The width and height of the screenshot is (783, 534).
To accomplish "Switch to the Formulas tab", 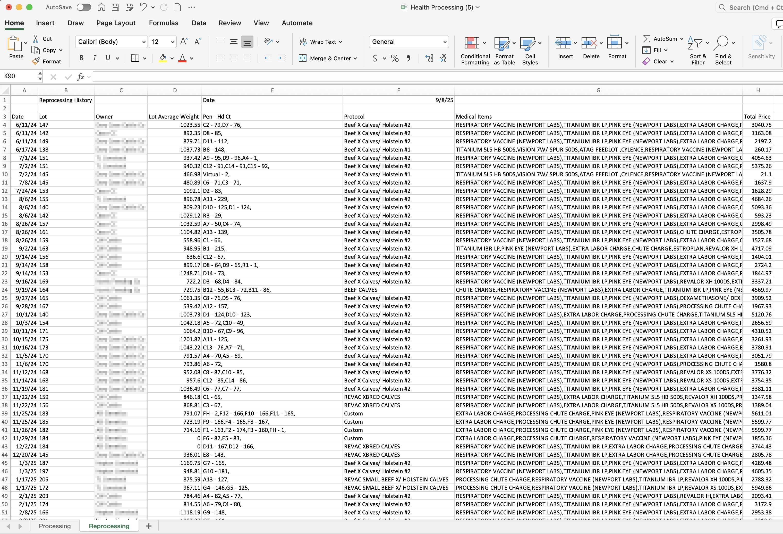I will click(x=163, y=23).
